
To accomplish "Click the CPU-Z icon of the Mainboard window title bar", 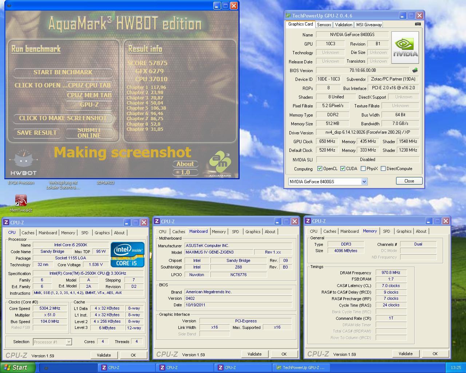I will (x=157, y=221).
